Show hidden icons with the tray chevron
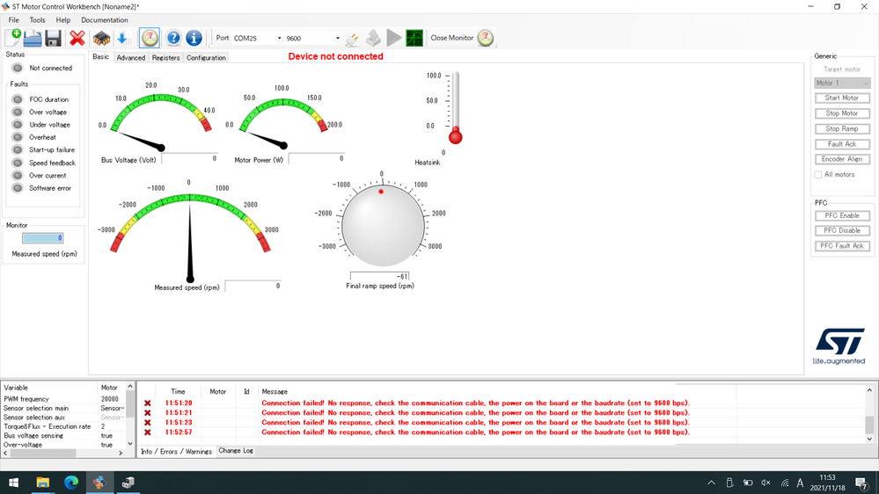The height and width of the screenshot is (494, 879). [x=712, y=483]
